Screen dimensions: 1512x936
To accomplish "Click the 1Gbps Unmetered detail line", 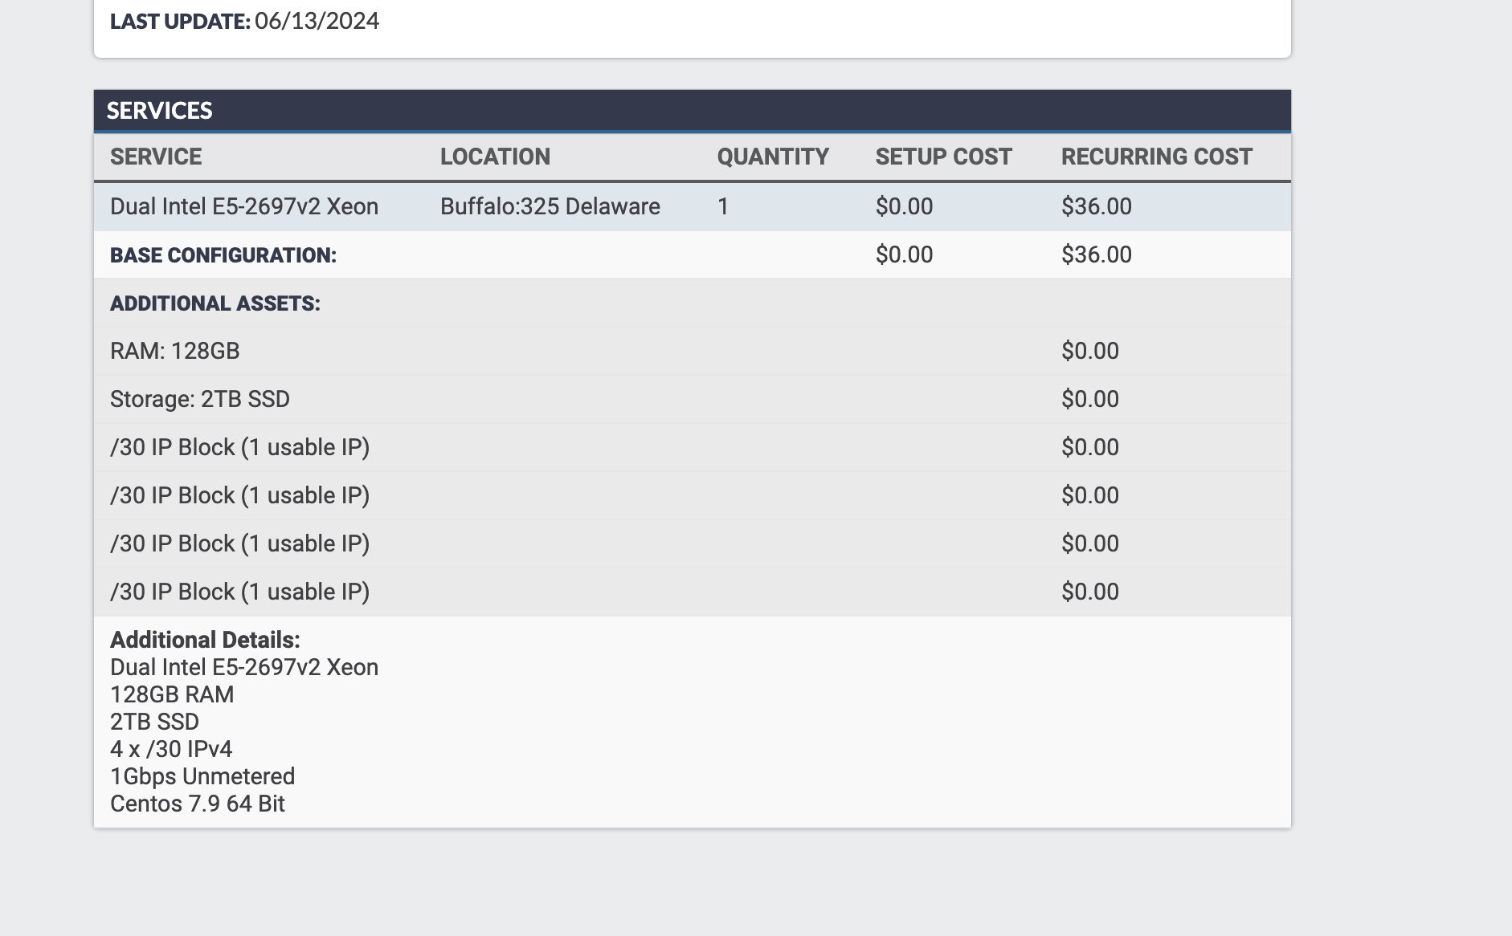I will [202, 776].
